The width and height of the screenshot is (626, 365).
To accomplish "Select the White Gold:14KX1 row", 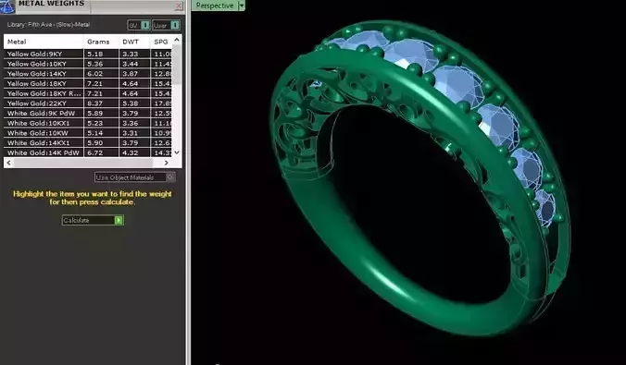I will pyautogui.click(x=88, y=142).
